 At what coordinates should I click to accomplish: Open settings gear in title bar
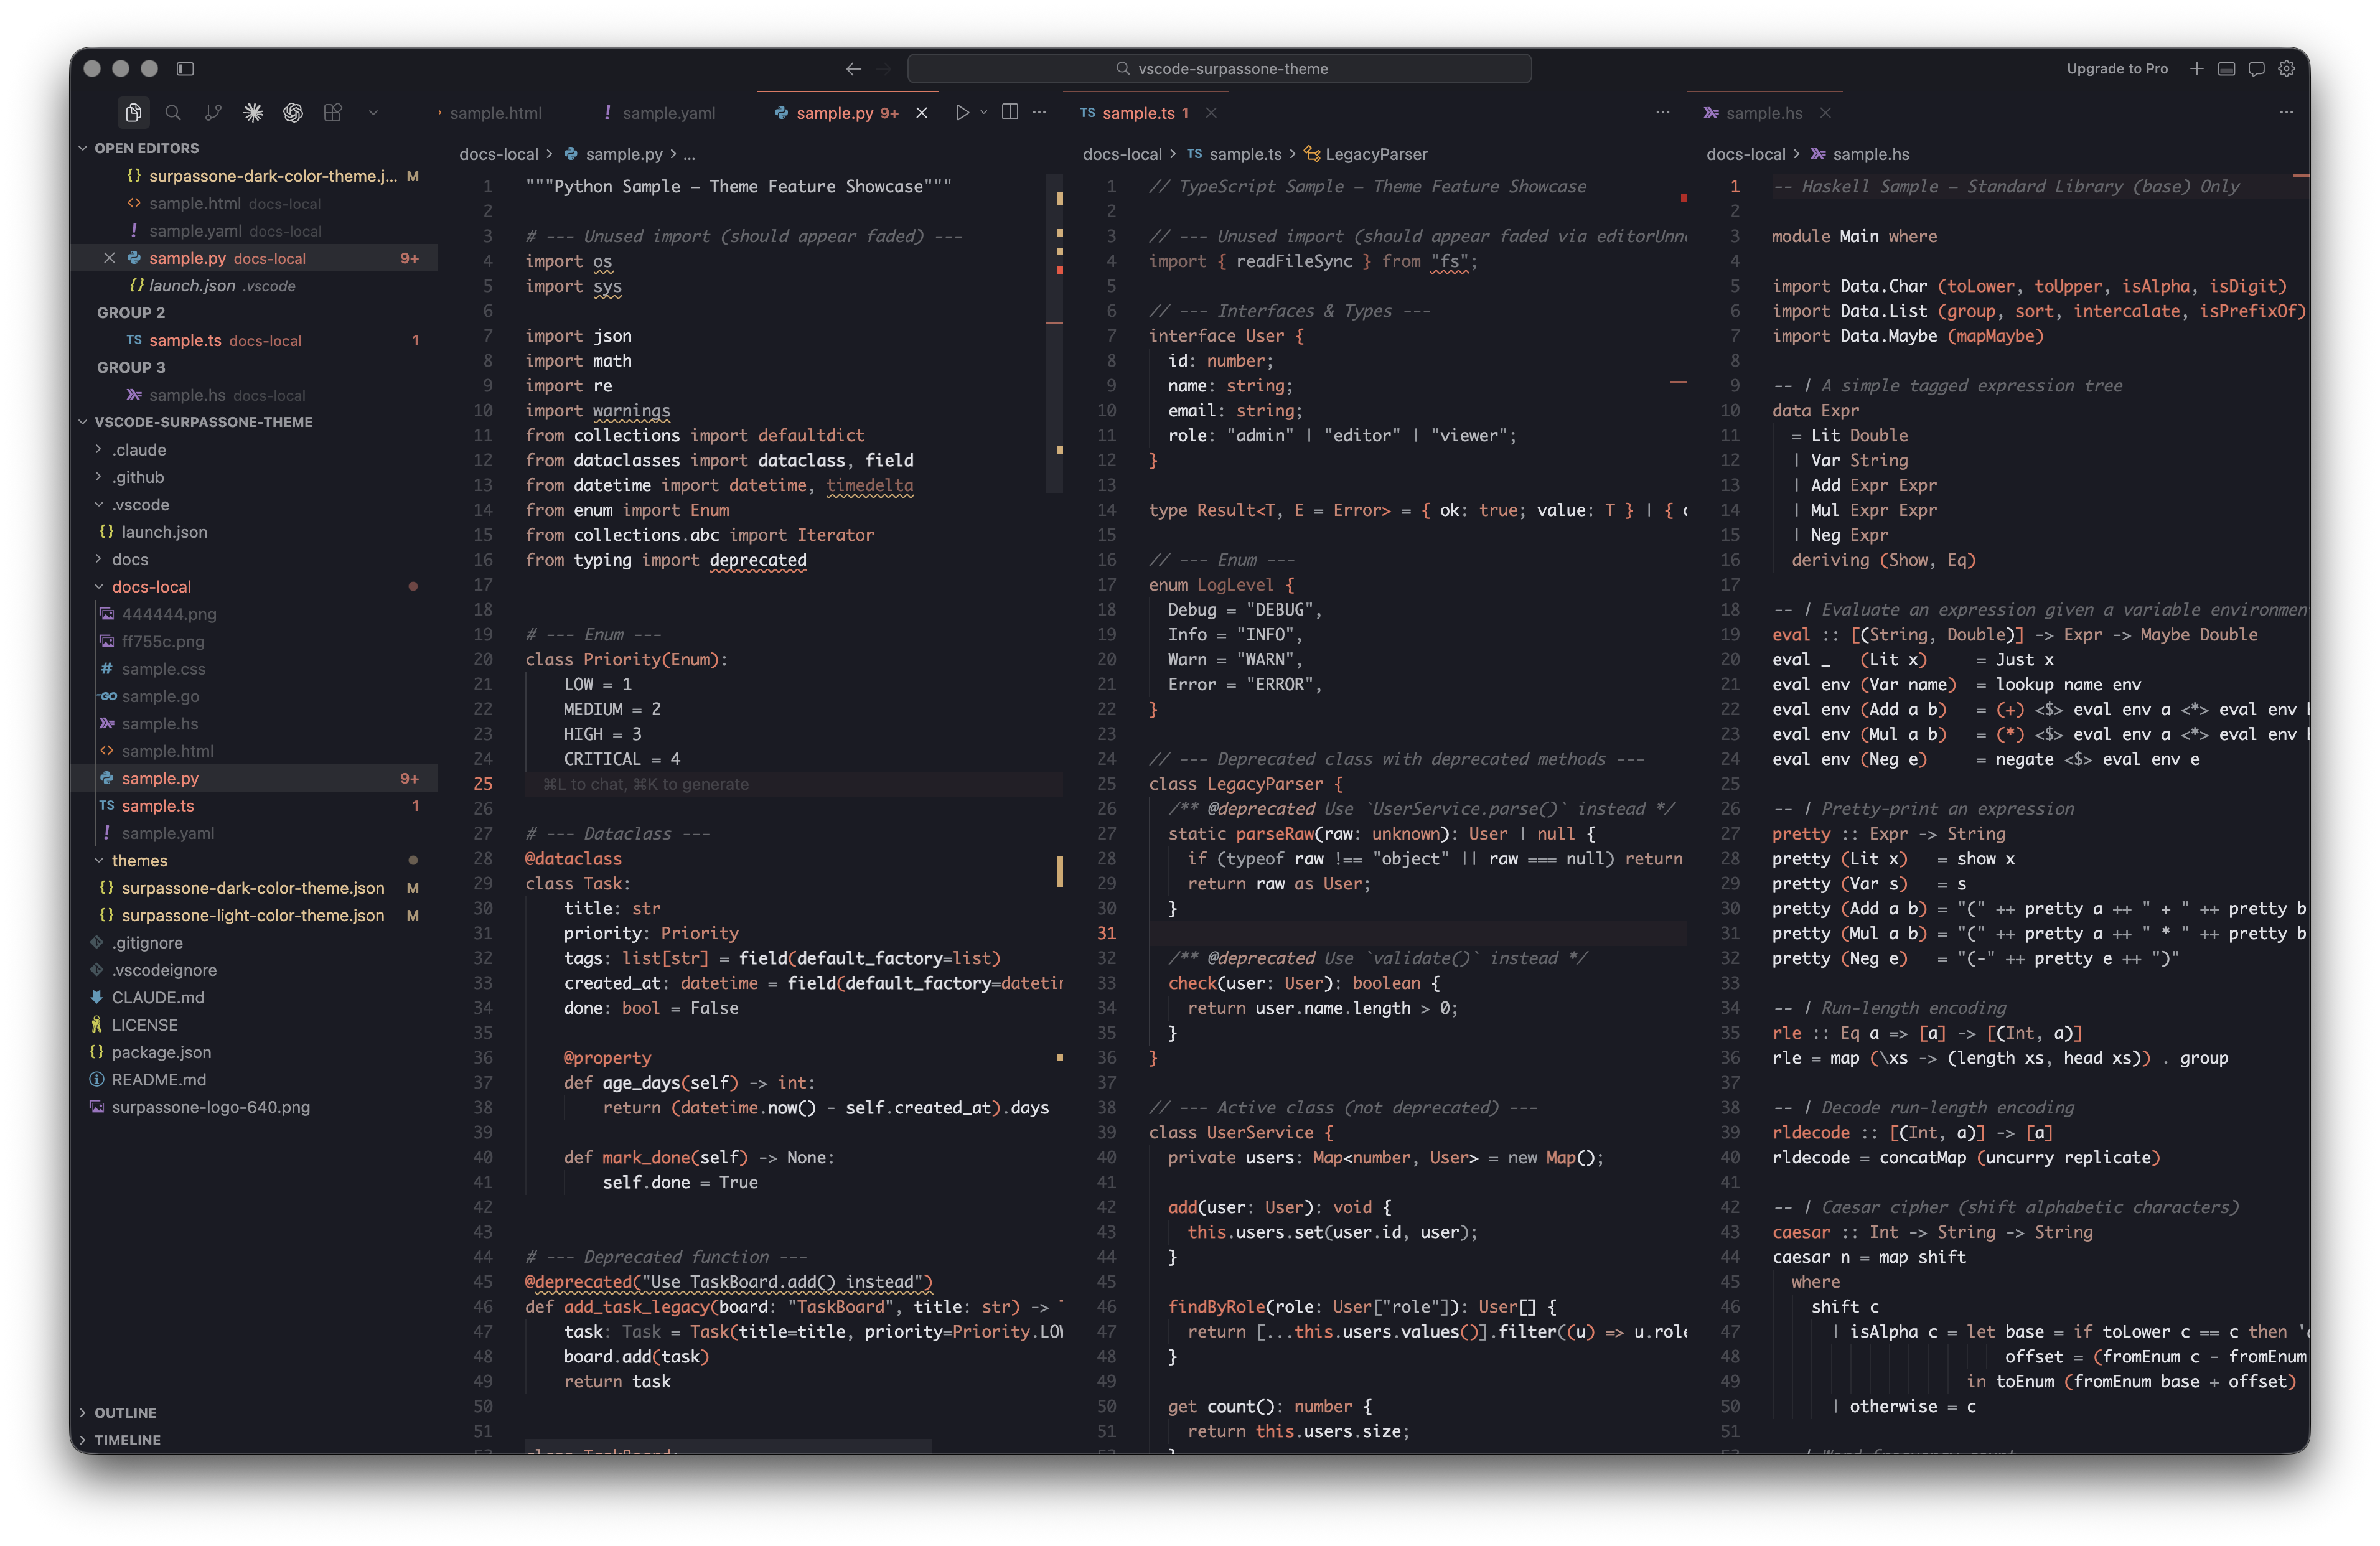tap(2286, 69)
